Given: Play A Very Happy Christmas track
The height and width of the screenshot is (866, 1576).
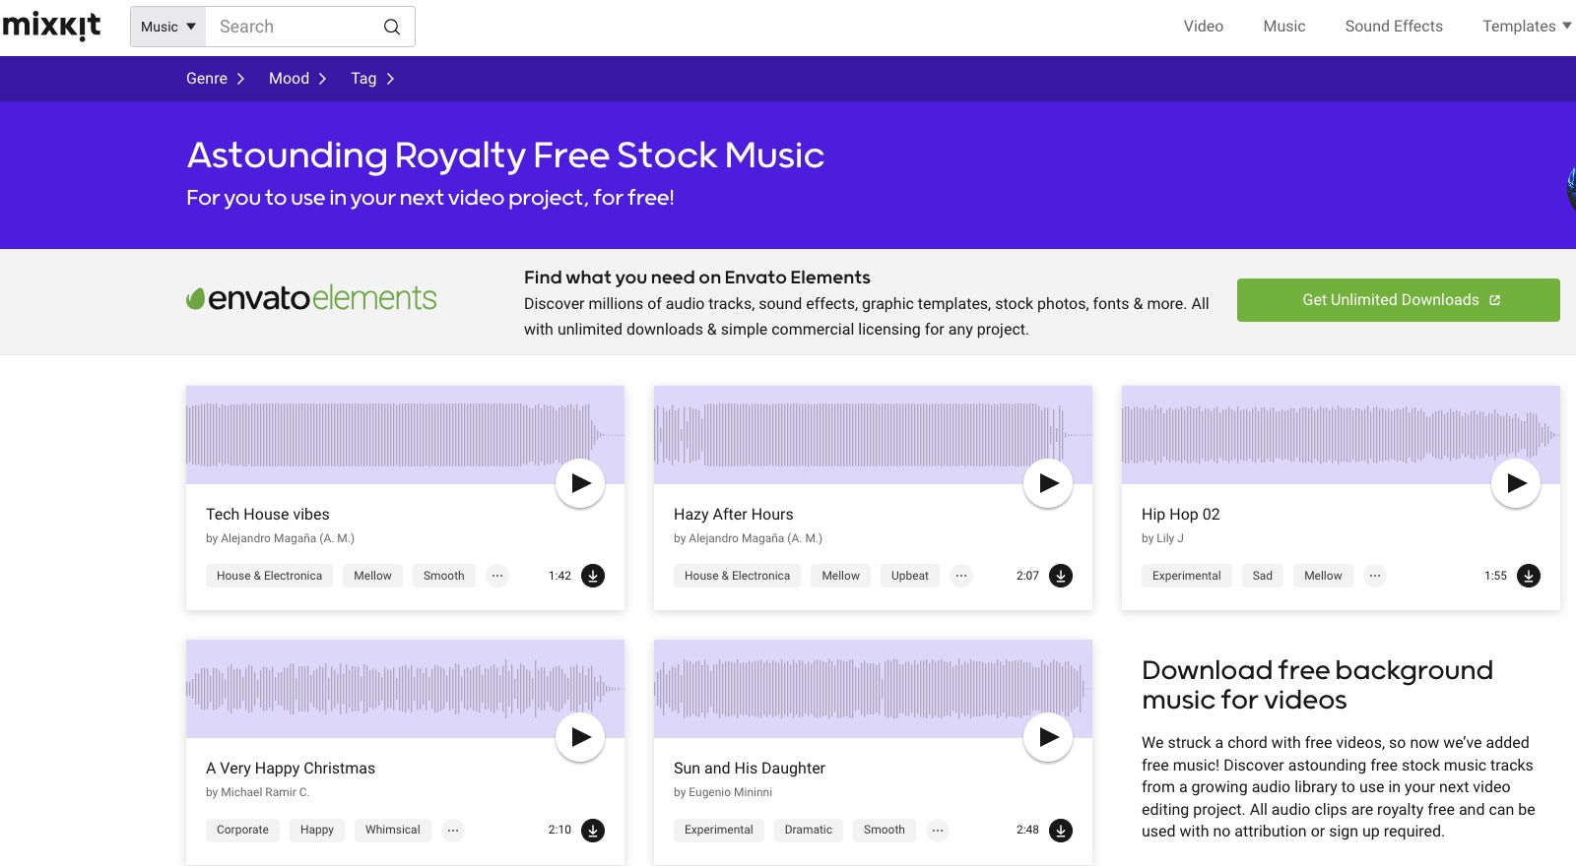Looking at the screenshot, I should point(580,737).
